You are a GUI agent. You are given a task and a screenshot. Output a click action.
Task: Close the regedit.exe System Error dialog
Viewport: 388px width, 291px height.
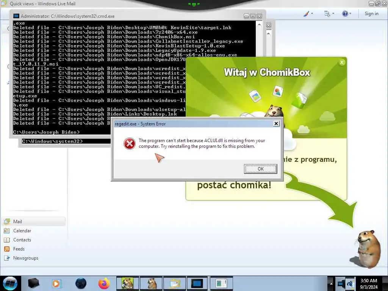[276, 124]
